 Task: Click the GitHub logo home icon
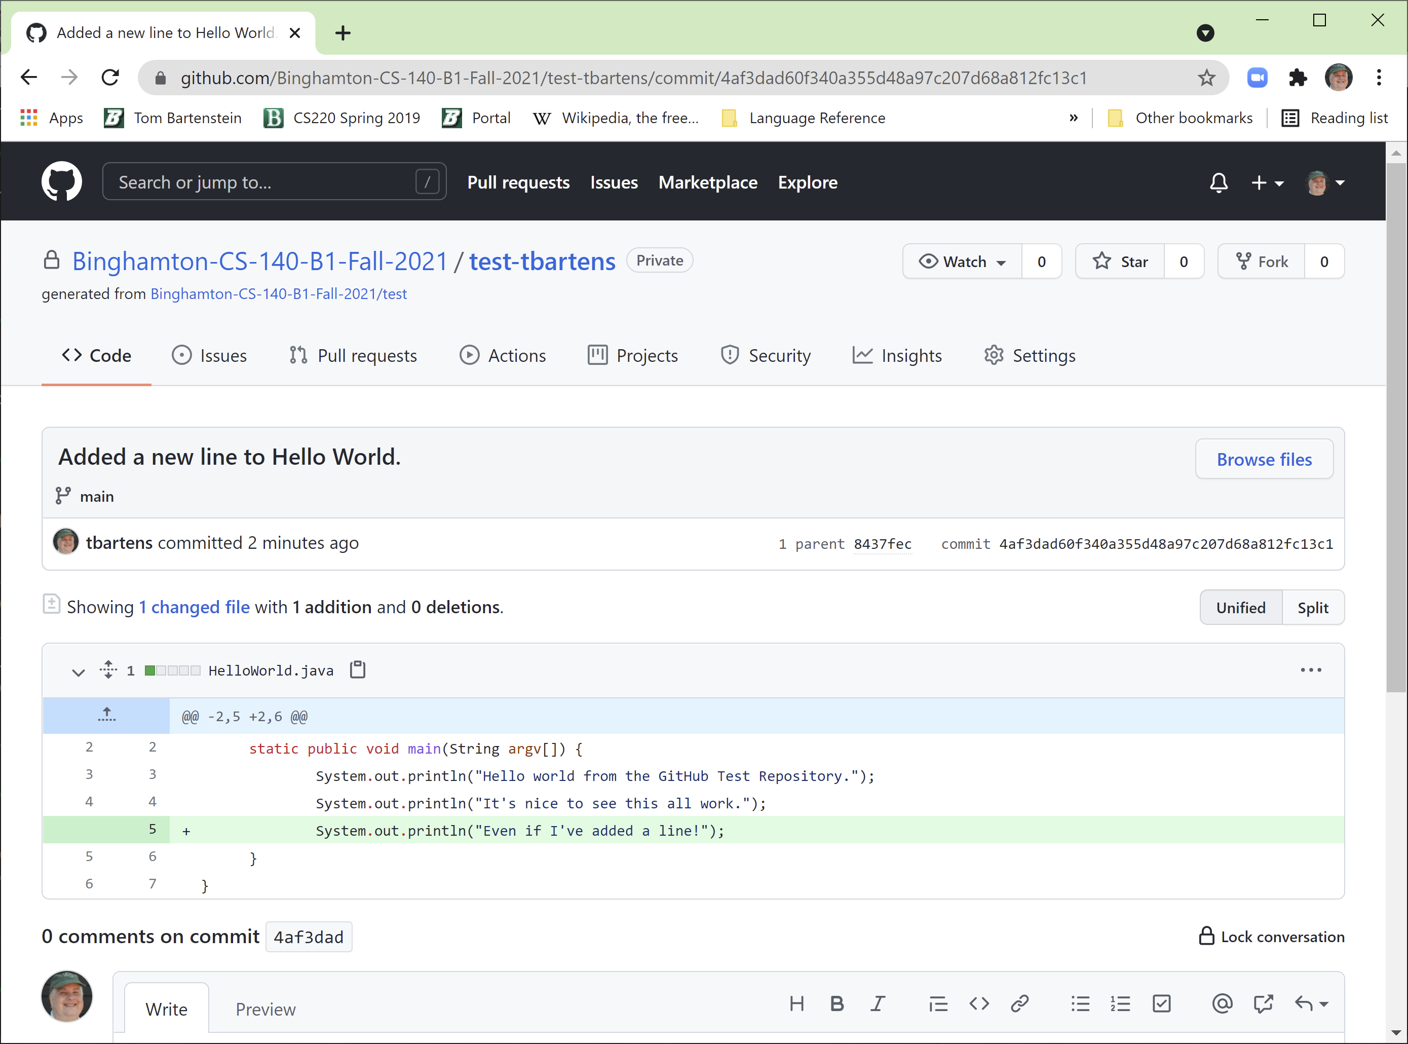click(61, 181)
